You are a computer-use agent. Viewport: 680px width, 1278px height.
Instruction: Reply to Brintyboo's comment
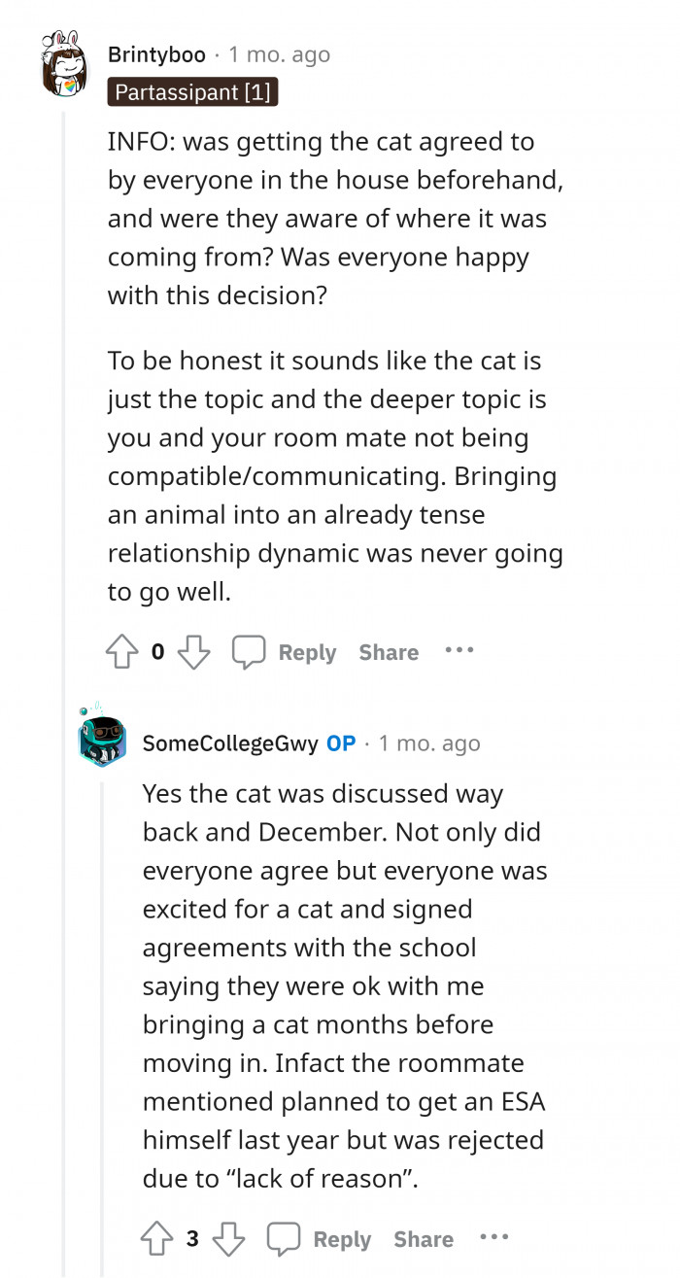[x=307, y=653]
